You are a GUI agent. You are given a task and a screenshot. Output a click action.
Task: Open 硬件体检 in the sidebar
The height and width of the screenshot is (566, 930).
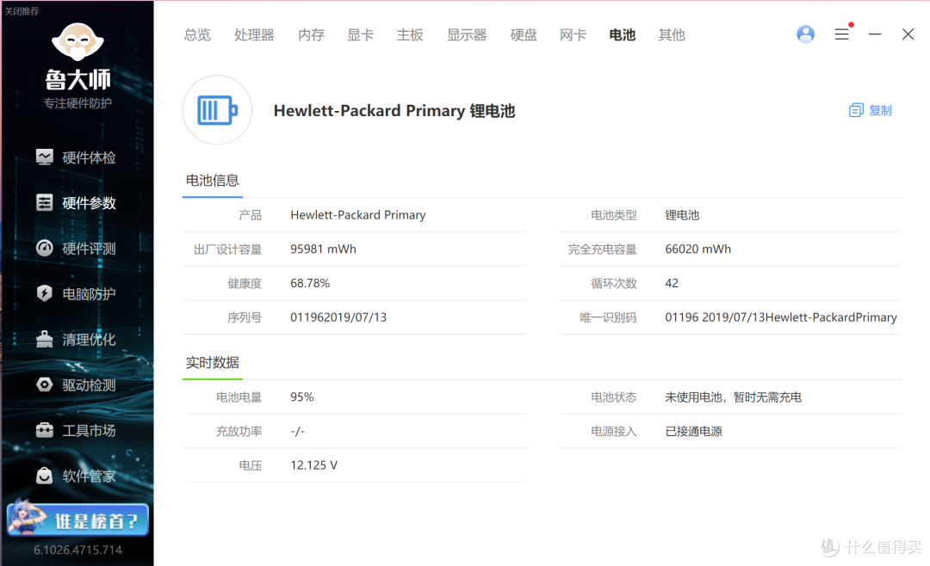(x=76, y=157)
